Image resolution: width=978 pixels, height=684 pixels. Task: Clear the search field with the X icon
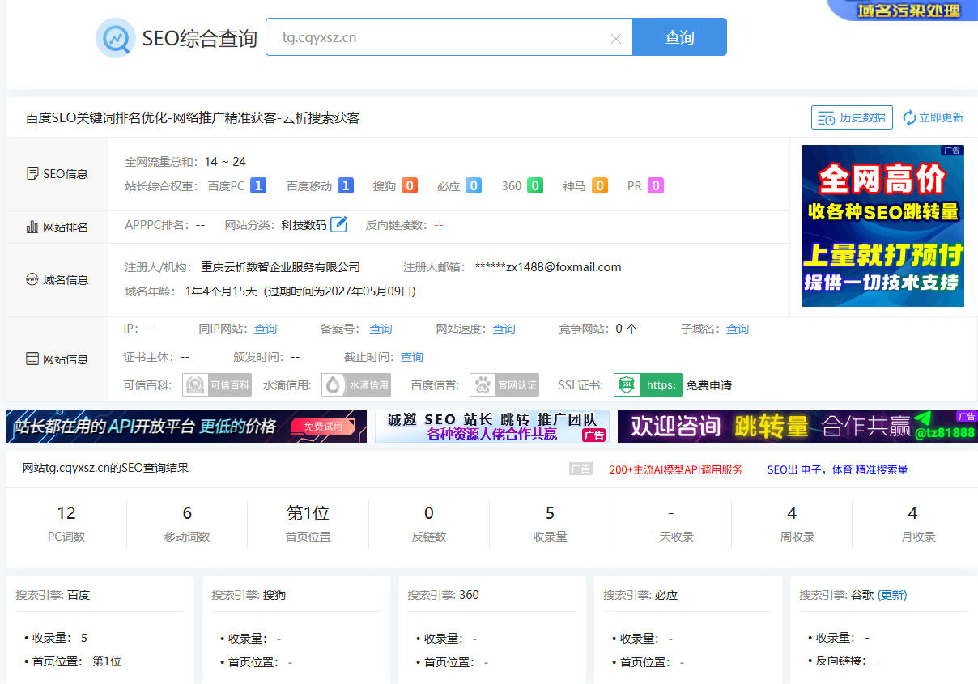point(616,38)
